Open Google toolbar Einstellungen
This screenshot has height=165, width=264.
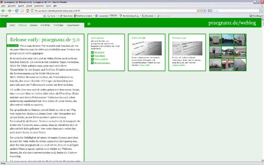coord(256,16)
